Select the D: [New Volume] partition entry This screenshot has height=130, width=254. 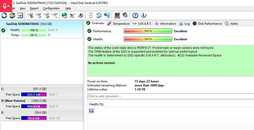point(42,104)
